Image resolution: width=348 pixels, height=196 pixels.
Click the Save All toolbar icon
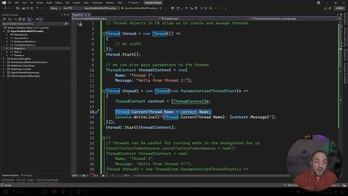(x=32, y=8)
